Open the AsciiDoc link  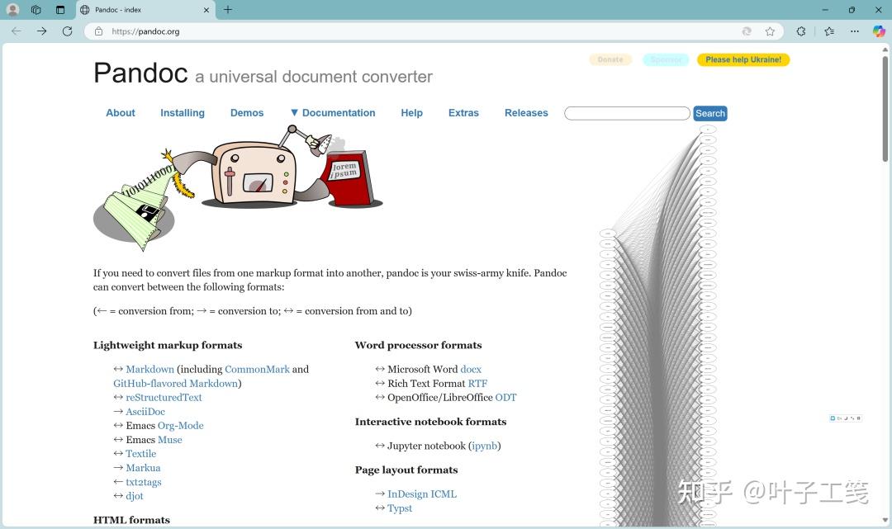[x=145, y=411]
